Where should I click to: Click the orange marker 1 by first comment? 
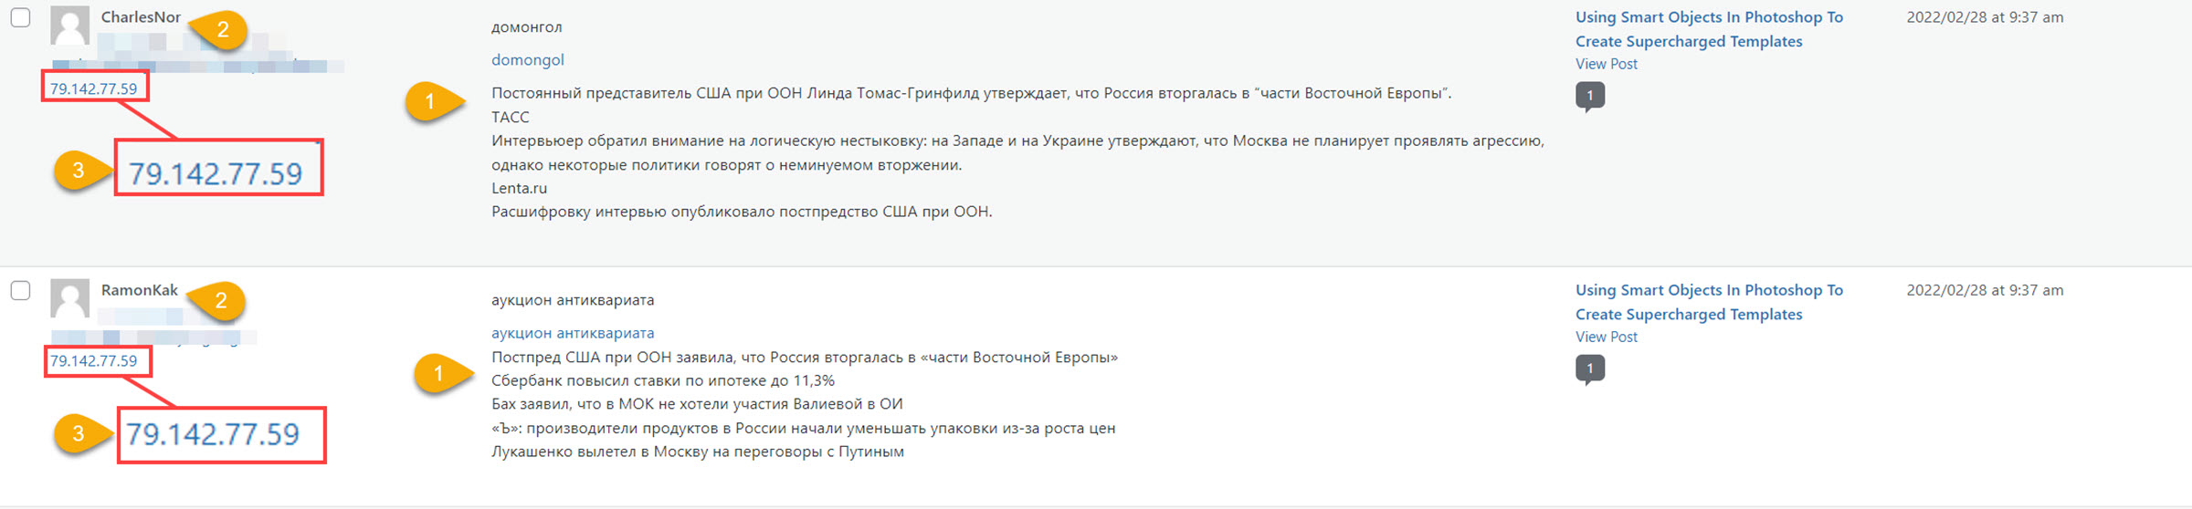434,101
